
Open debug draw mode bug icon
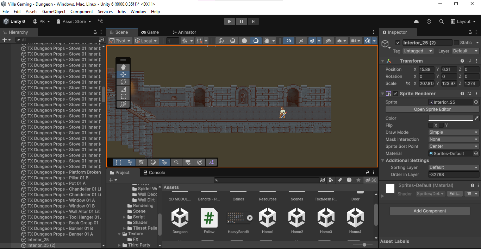click(267, 41)
